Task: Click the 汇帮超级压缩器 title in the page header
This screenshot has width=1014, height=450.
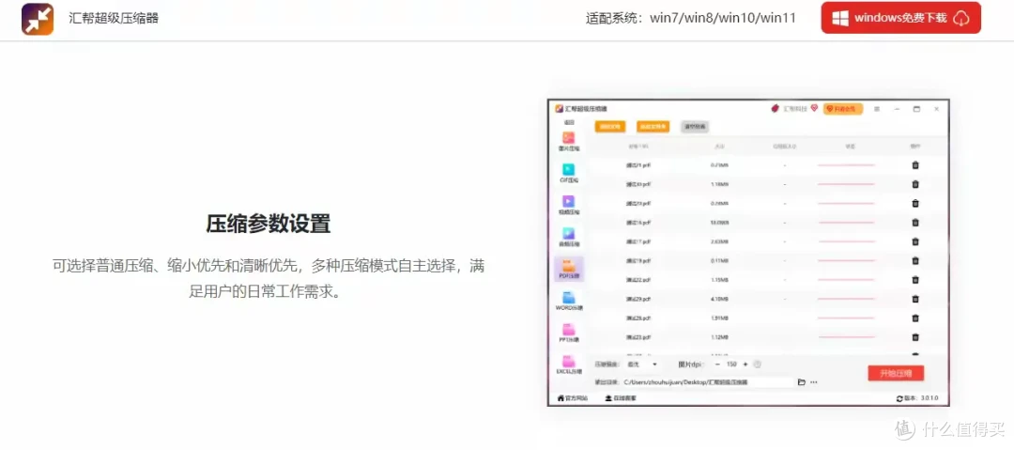Action: (x=114, y=18)
